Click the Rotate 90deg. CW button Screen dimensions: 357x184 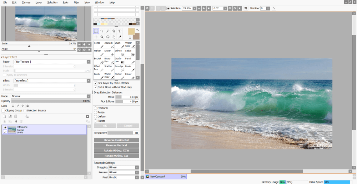click(x=116, y=156)
